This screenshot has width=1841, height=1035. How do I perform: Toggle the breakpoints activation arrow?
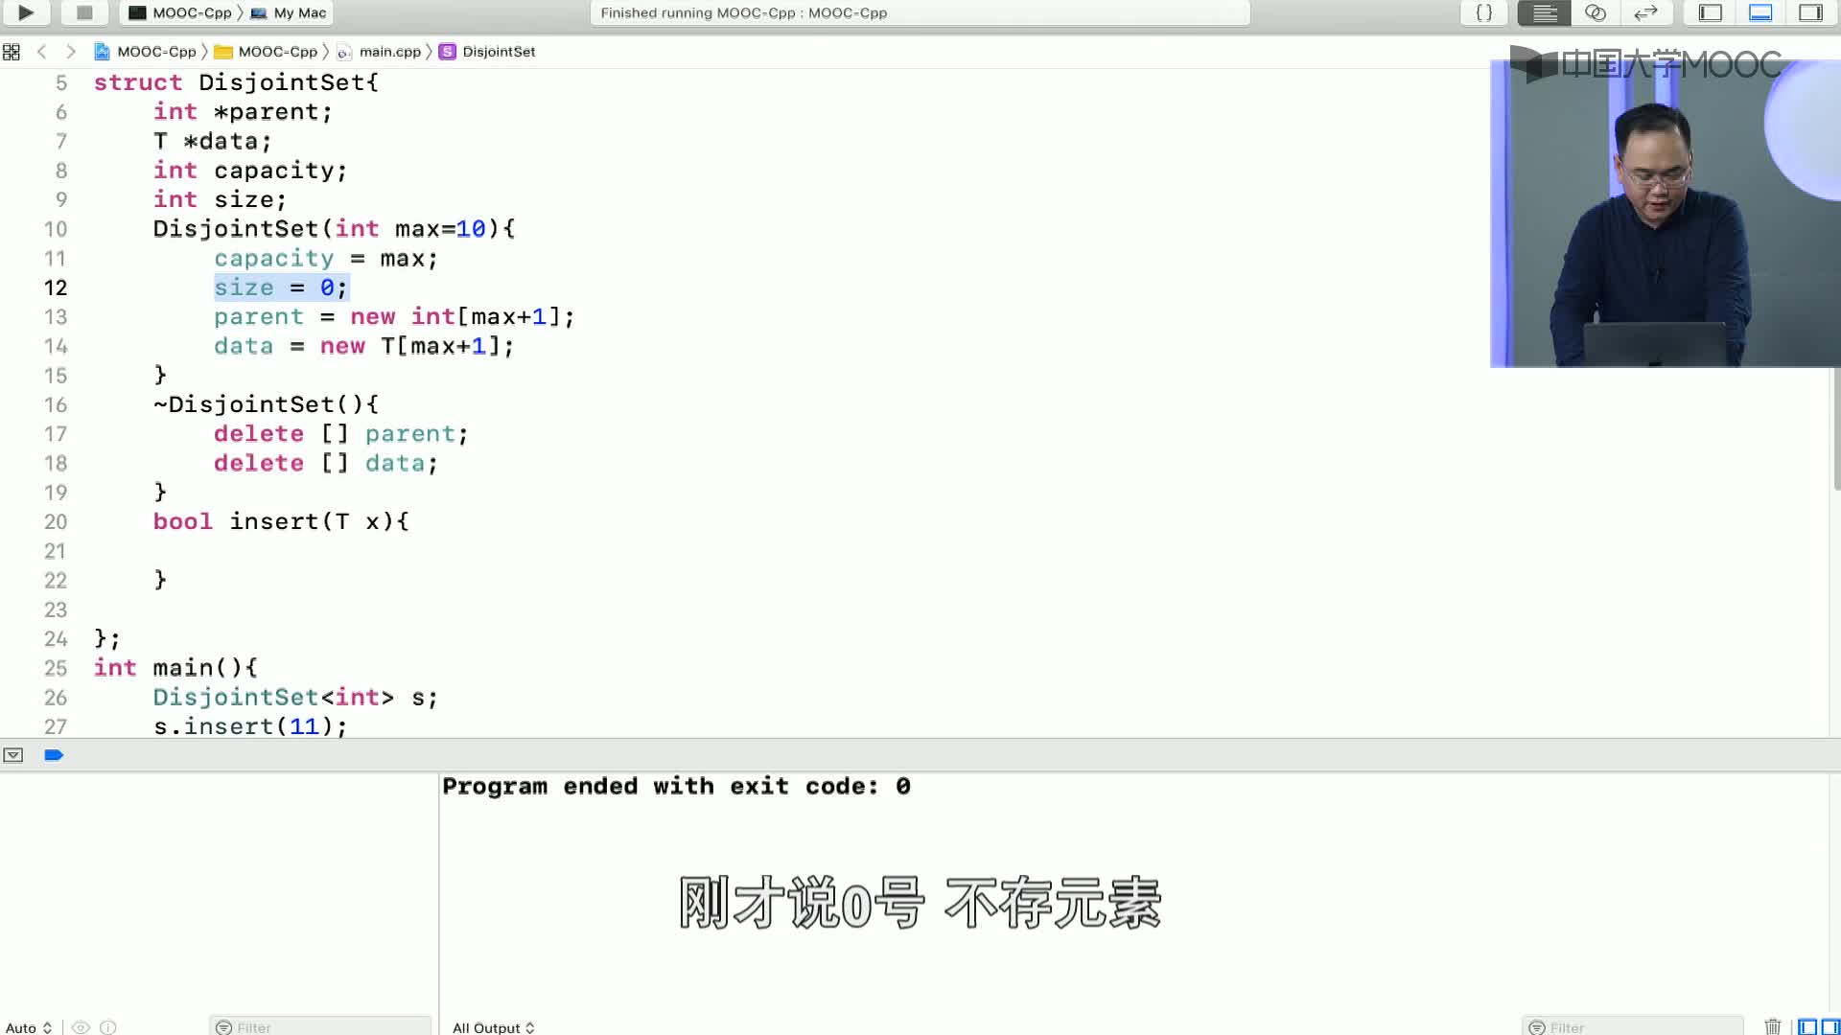point(54,755)
